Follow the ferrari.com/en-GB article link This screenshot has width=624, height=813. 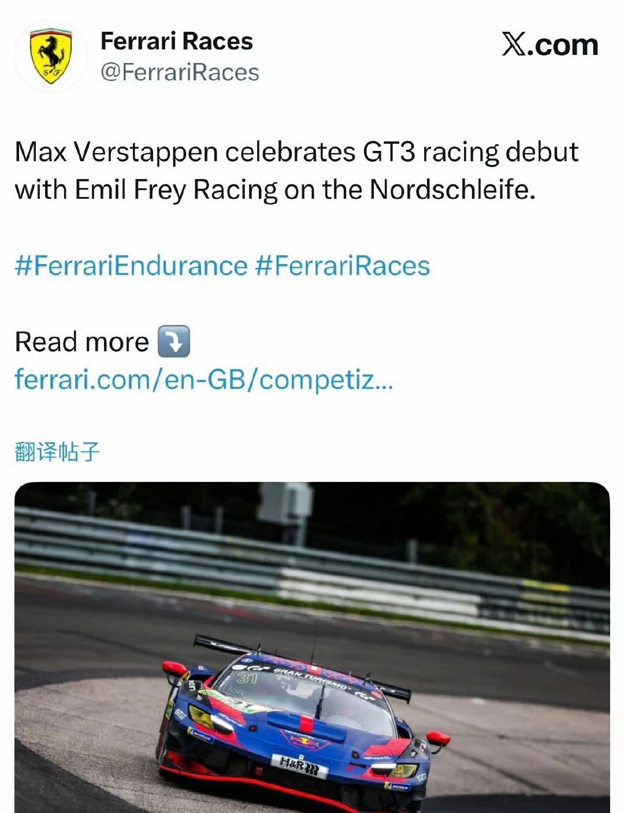(203, 380)
